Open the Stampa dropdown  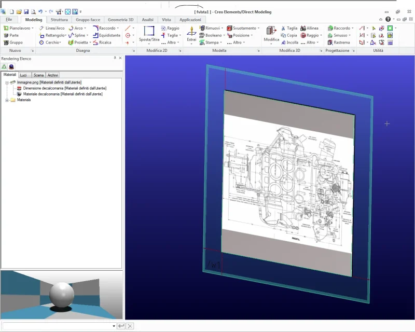click(221, 43)
